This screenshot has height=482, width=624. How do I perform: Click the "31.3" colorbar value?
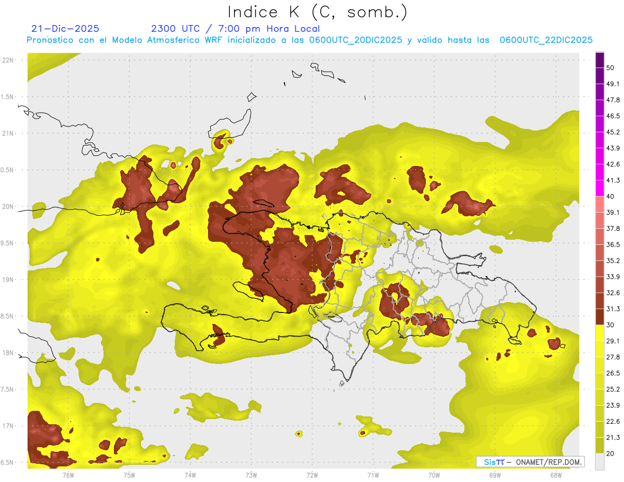pos(613,309)
